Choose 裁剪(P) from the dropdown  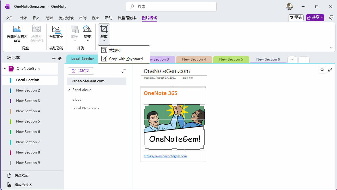coord(114,50)
